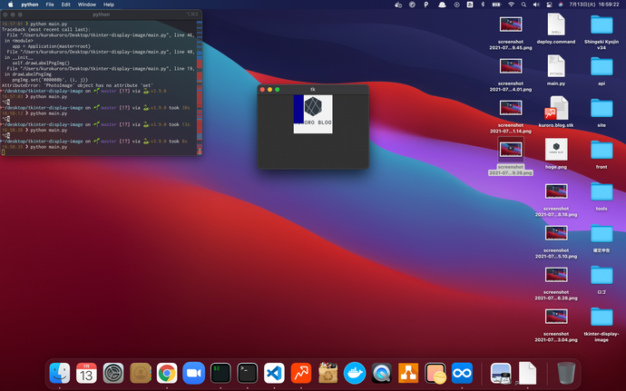Open the peach pill icon app in the Dock

point(435,373)
